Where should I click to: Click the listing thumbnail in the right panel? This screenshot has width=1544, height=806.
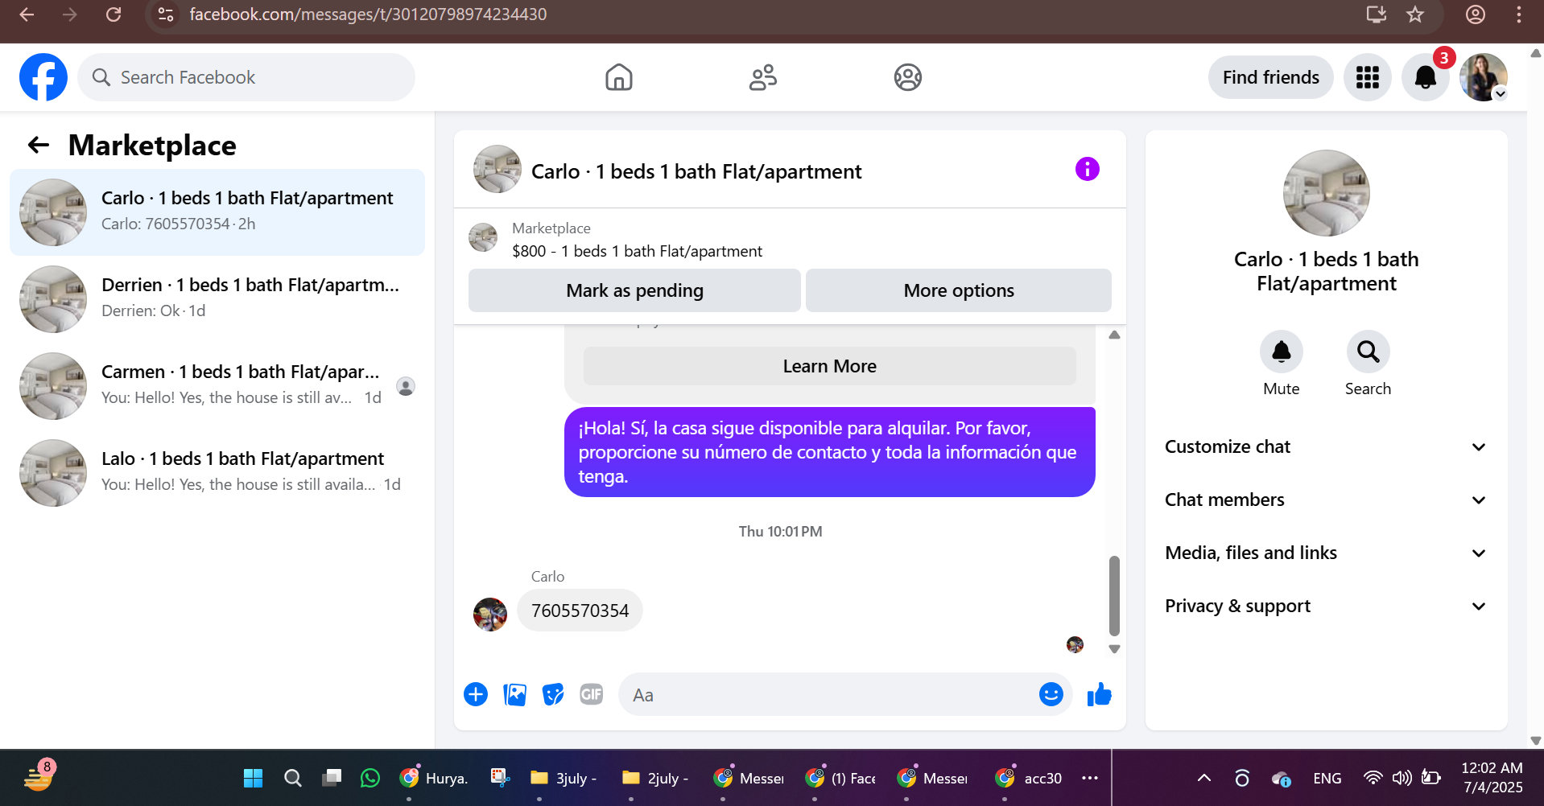[1326, 193]
